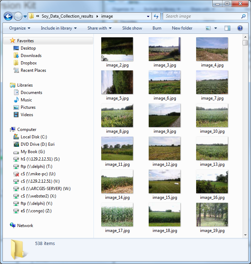Click the search magnifier icon
The image size is (251, 264).
pos(243,16)
